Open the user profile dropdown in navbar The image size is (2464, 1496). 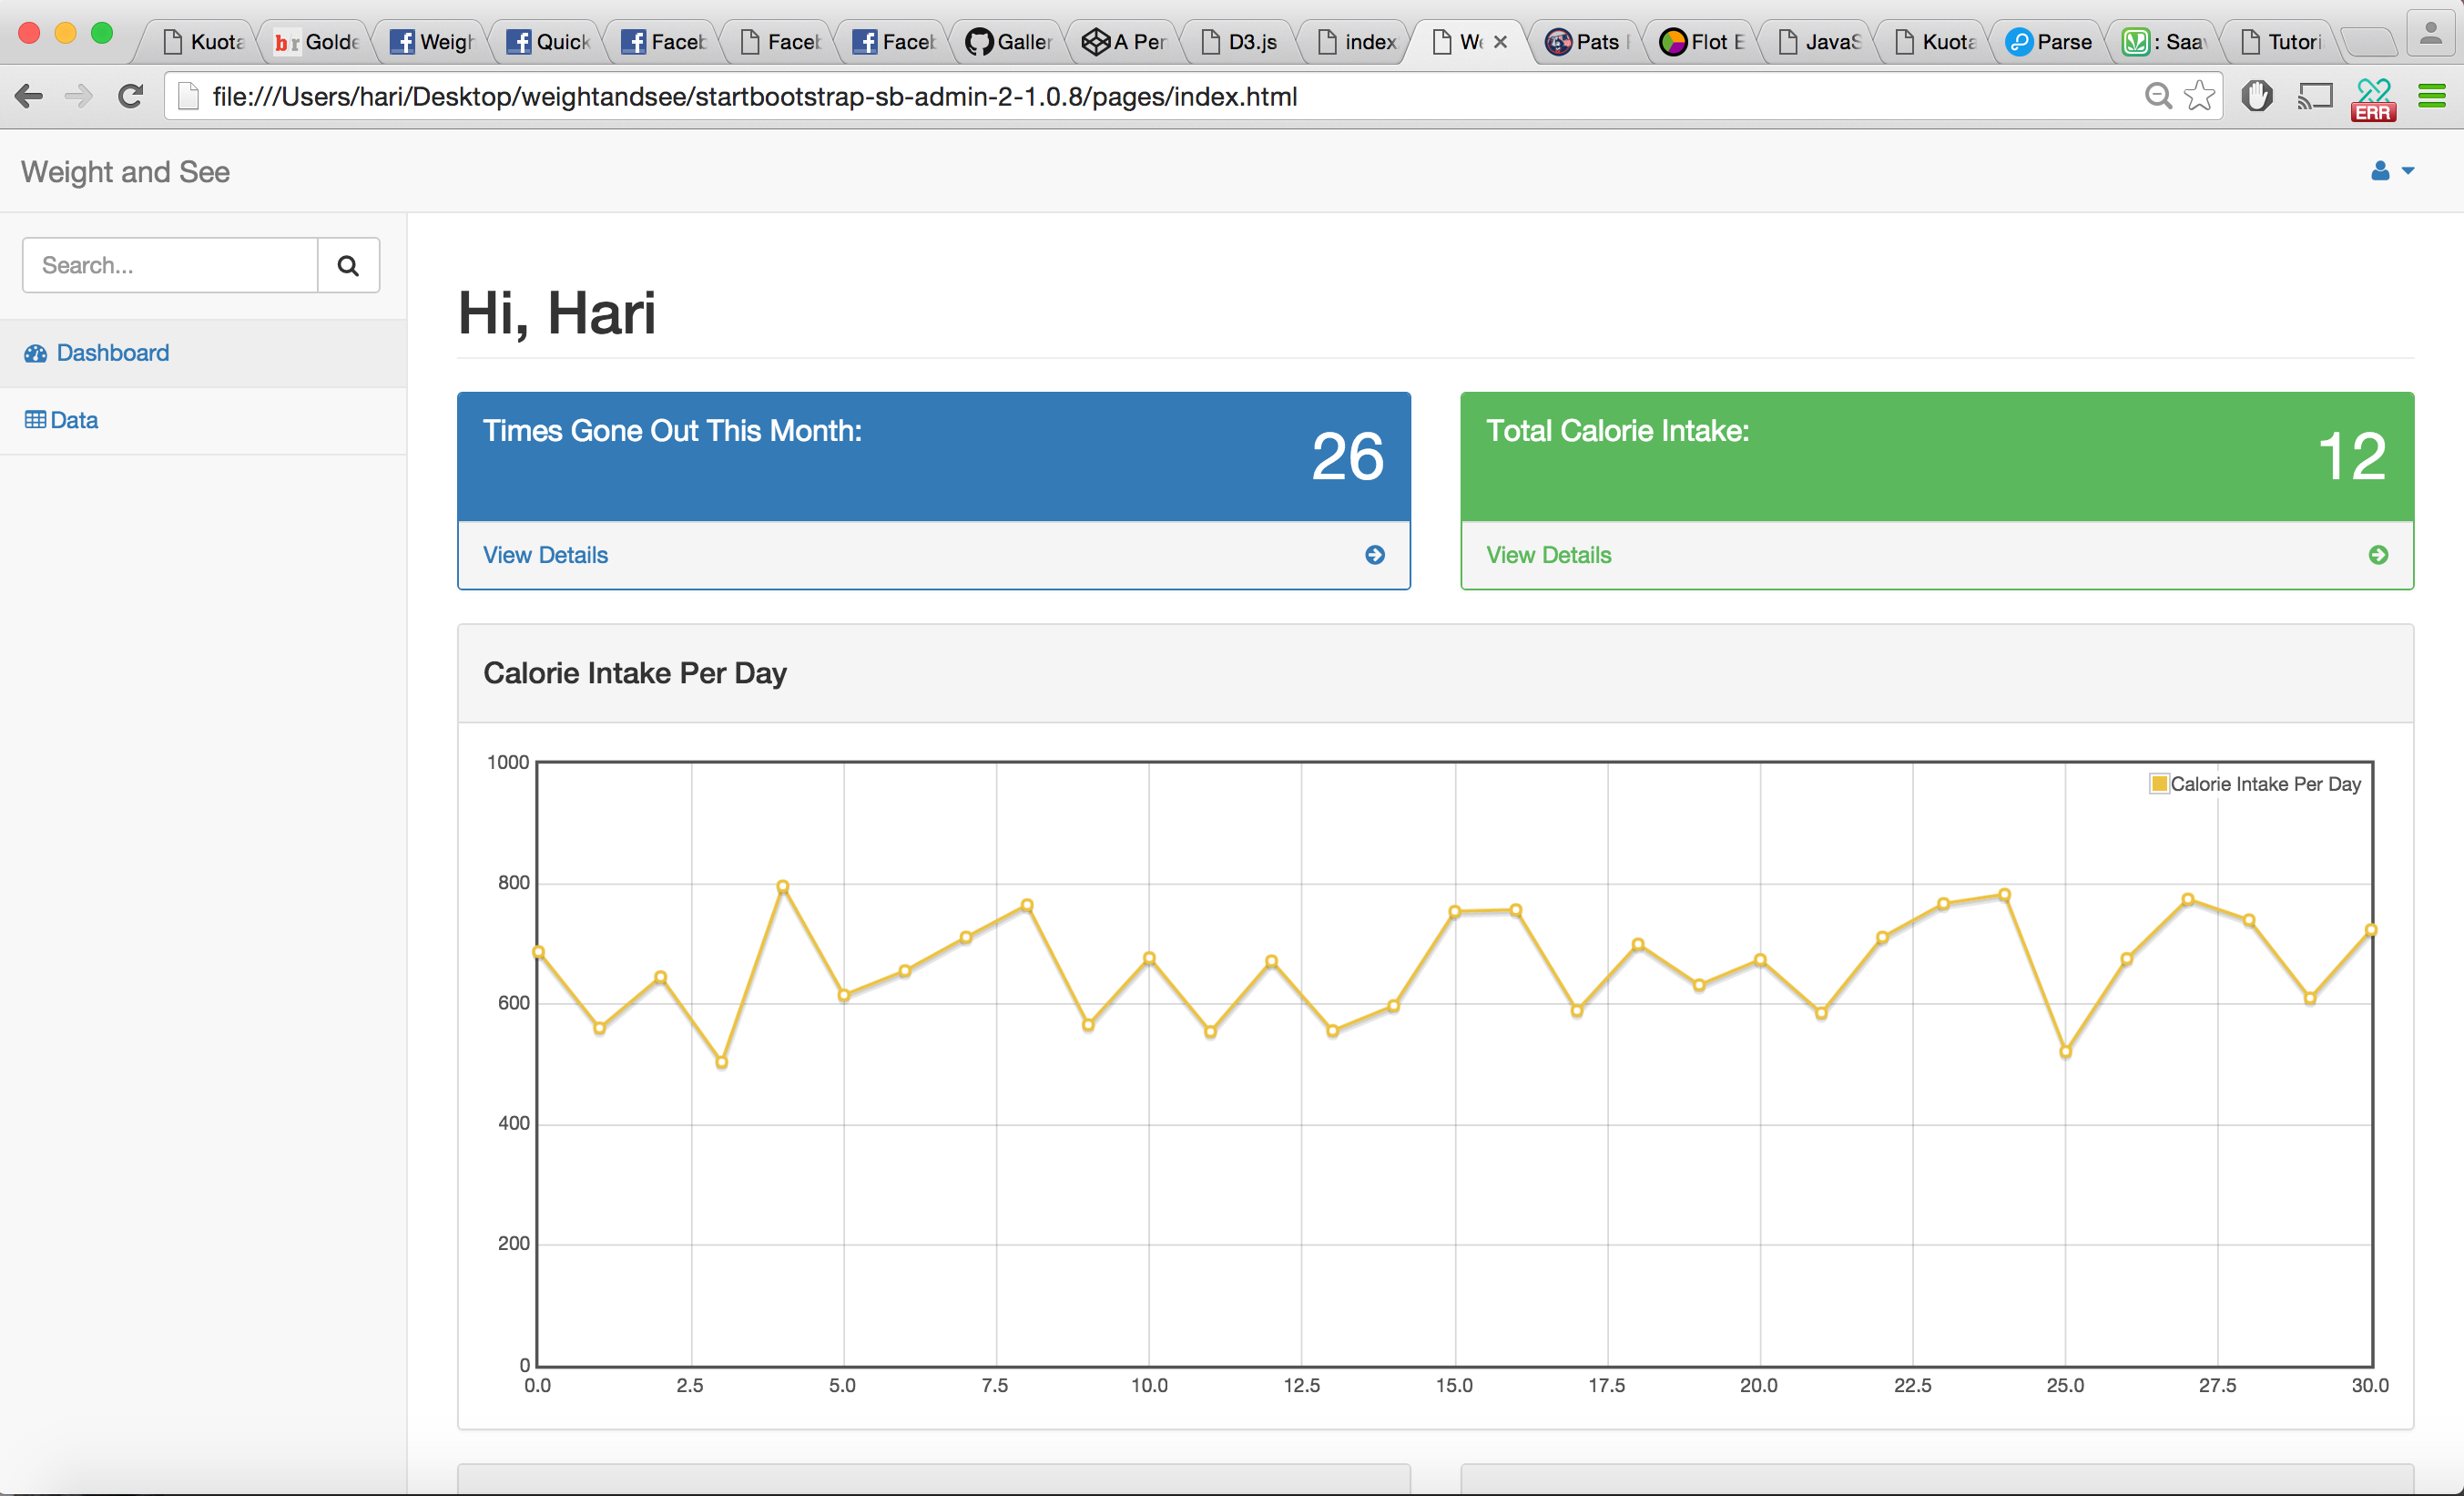coord(2391,171)
